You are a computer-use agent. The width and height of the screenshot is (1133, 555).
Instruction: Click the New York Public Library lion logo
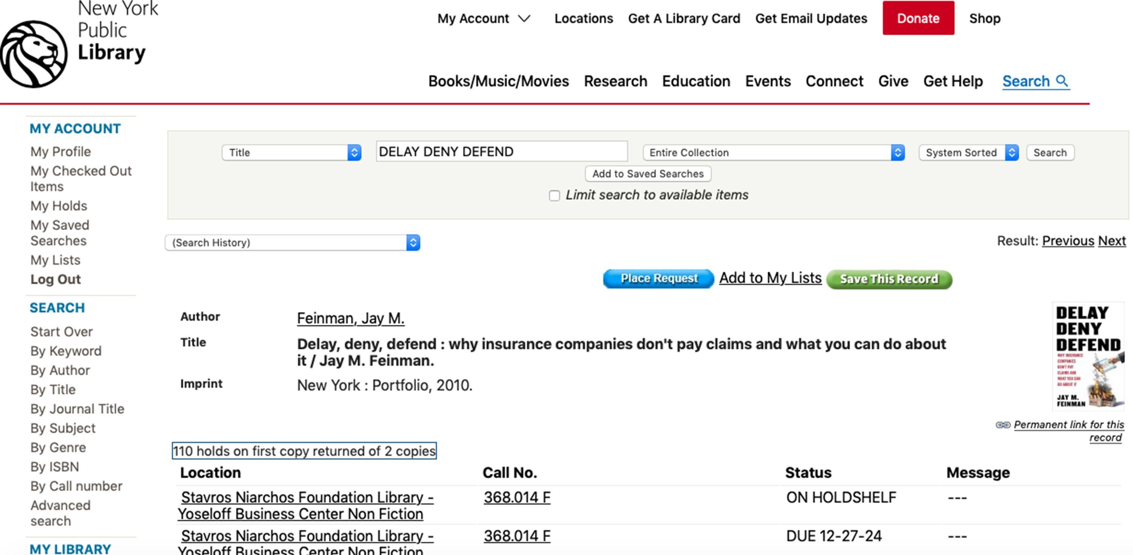(x=34, y=54)
